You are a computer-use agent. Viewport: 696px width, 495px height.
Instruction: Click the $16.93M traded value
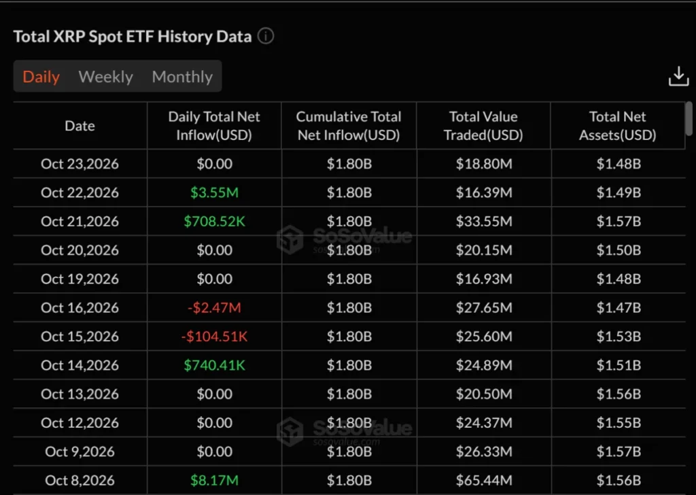[484, 279]
